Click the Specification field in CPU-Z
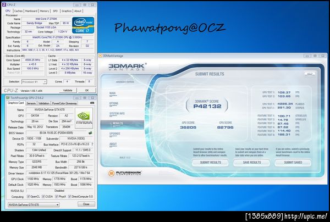The height and width of the screenshot is (222, 330). (x=57, y=37)
